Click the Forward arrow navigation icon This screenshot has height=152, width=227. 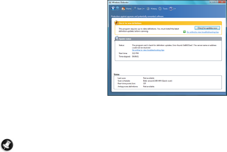point(118,8)
